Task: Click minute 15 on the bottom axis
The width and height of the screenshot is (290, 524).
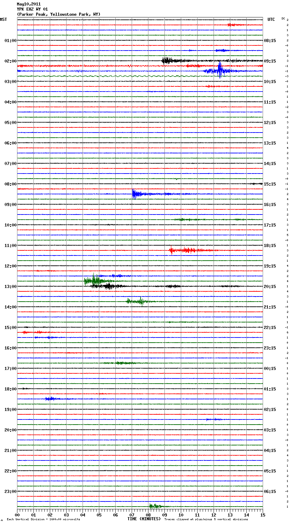Action: (x=263, y=515)
